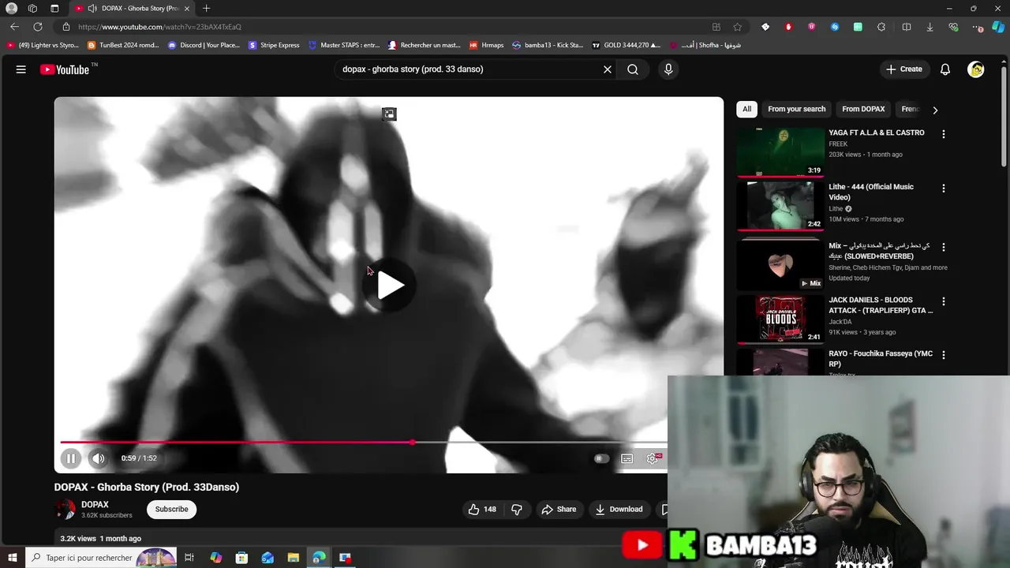Select the All filter chip
The height and width of the screenshot is (568, 1010).
pos(746,109)
